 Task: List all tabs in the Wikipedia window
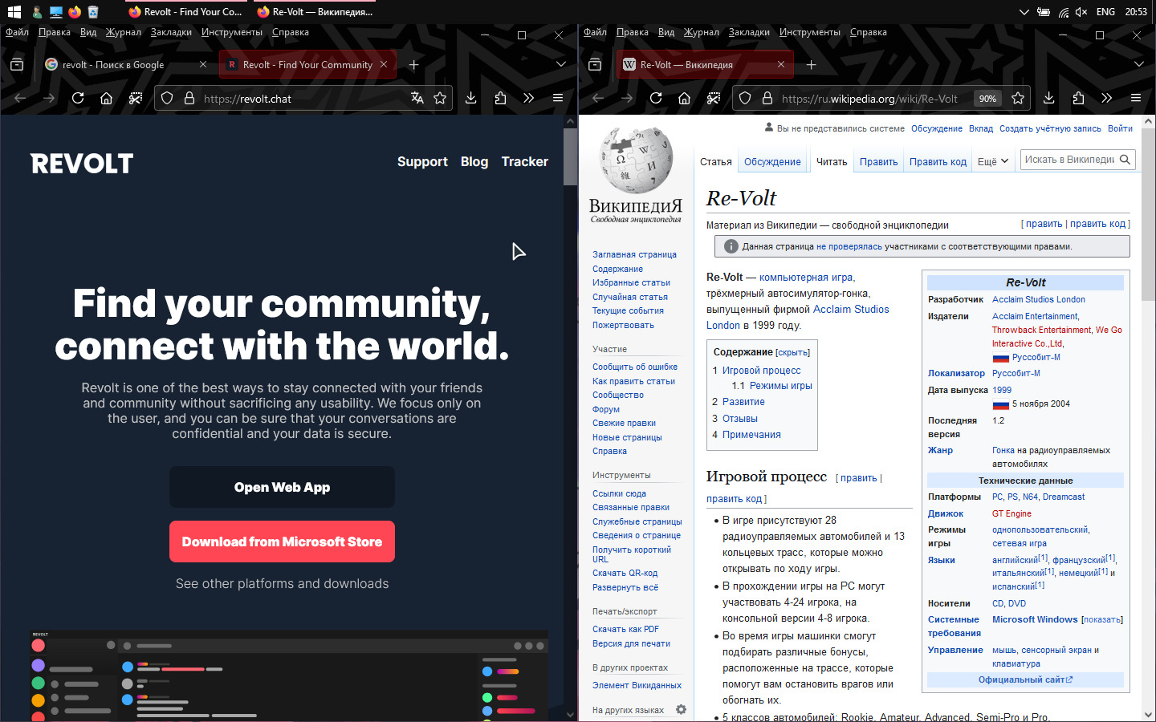(1139, 64)
